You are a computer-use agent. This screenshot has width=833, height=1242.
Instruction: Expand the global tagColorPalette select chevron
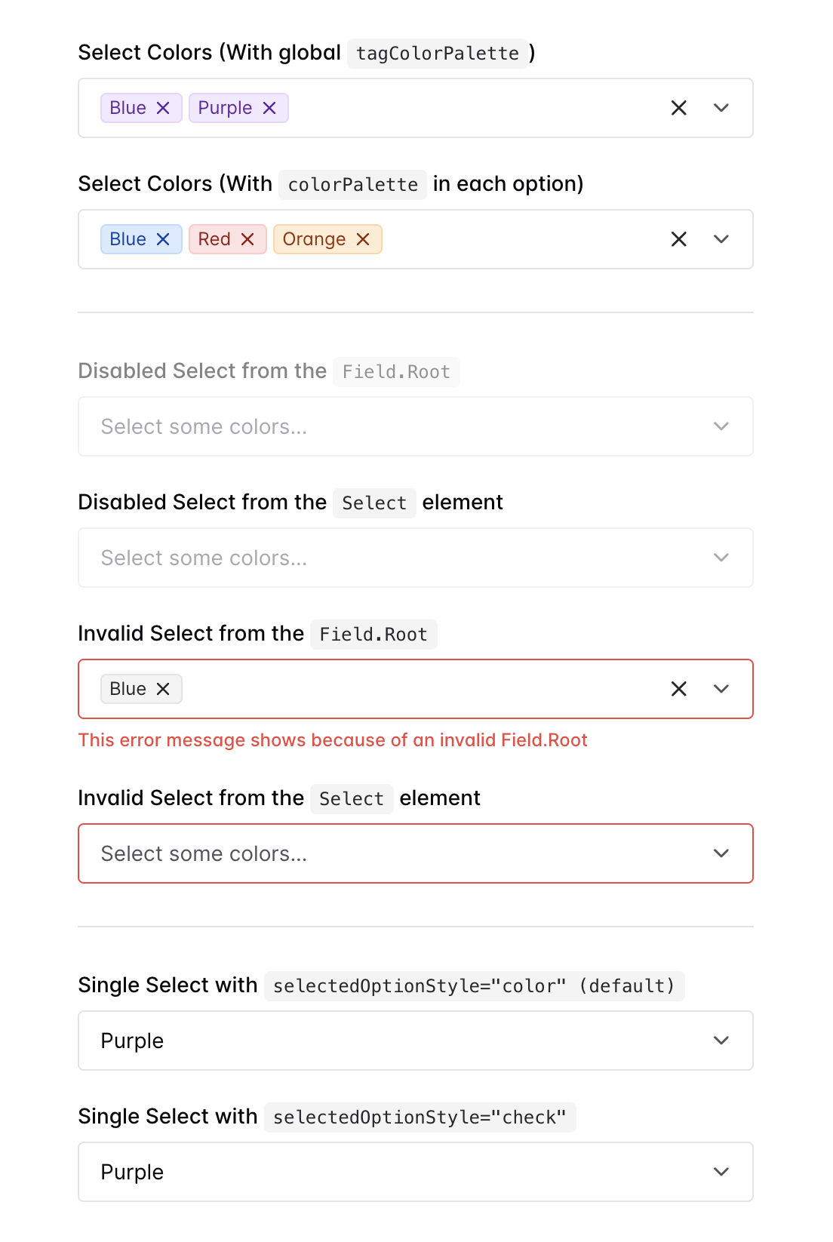pyautogui.click(x=721, y=108)
